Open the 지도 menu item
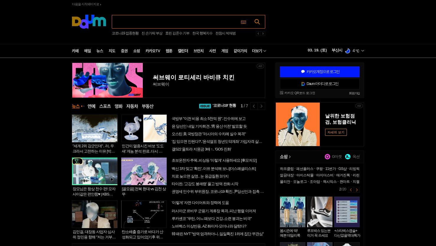Viewport: 436px width, 246px height. tap(112, 51)
